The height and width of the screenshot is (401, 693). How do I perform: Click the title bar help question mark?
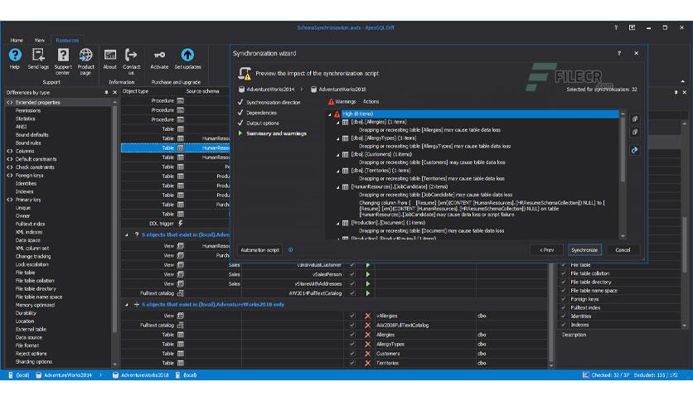coord(616,27)
